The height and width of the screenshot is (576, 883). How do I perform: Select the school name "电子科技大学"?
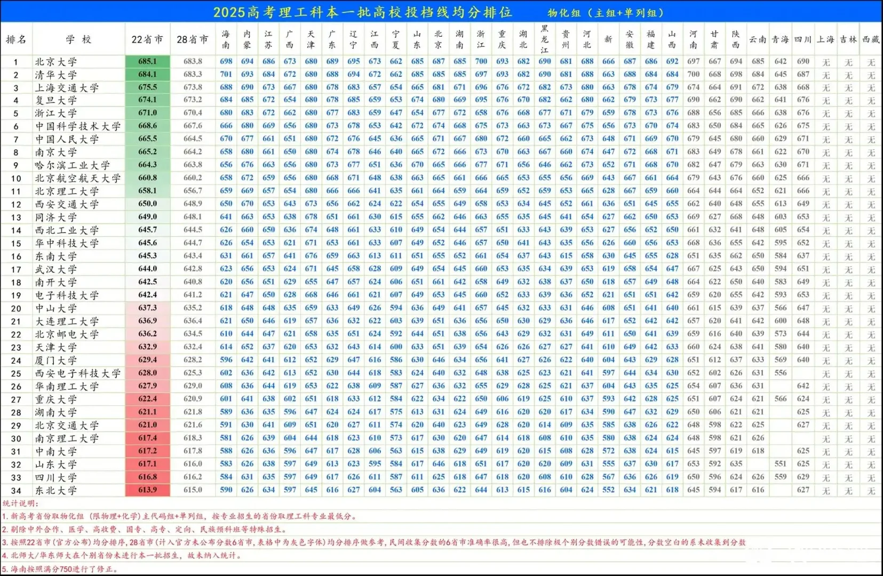point(67,295)
